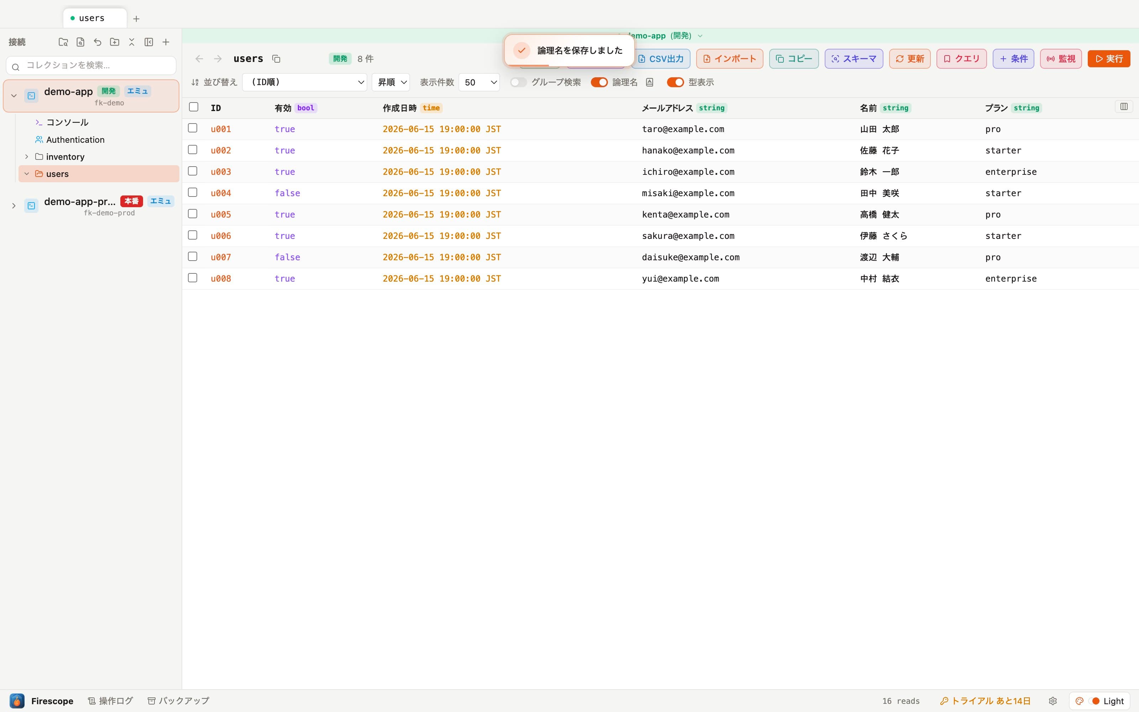Copy the users collection path icon
The image size is (1139, 712).
click(x=276, y=59)
